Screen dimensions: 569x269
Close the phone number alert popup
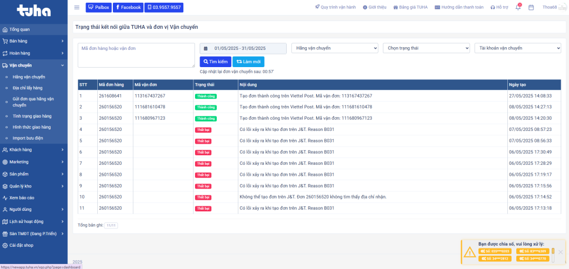(x=561, y=252)
